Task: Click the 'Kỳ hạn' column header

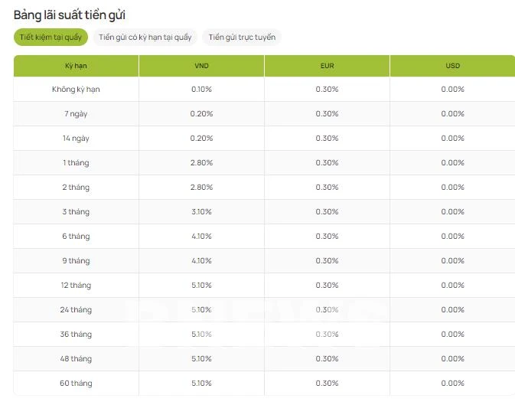Action: pyautogui.click(x=76, y=66)
